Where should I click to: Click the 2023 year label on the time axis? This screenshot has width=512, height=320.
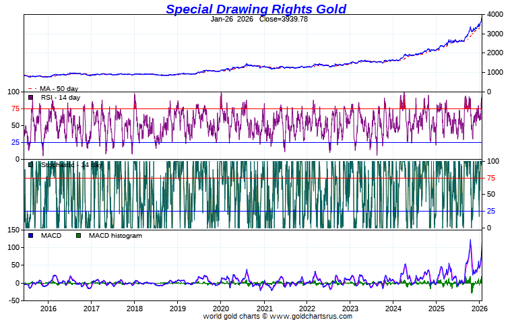350,307
